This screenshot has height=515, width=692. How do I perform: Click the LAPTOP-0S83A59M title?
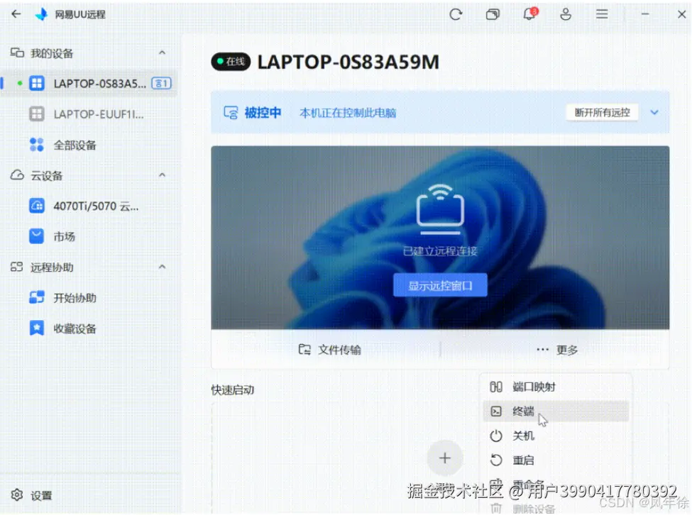pyautogui.click(x=348, y=62)
